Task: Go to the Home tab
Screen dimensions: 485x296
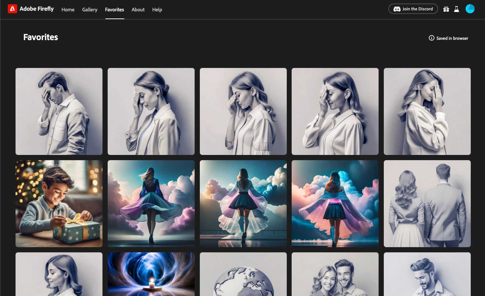Action: pyautogui.click(x=68, y=10)
